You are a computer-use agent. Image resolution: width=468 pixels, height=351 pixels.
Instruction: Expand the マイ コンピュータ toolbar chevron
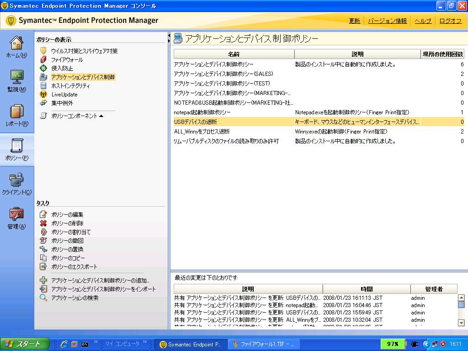(x=145, y=342)
